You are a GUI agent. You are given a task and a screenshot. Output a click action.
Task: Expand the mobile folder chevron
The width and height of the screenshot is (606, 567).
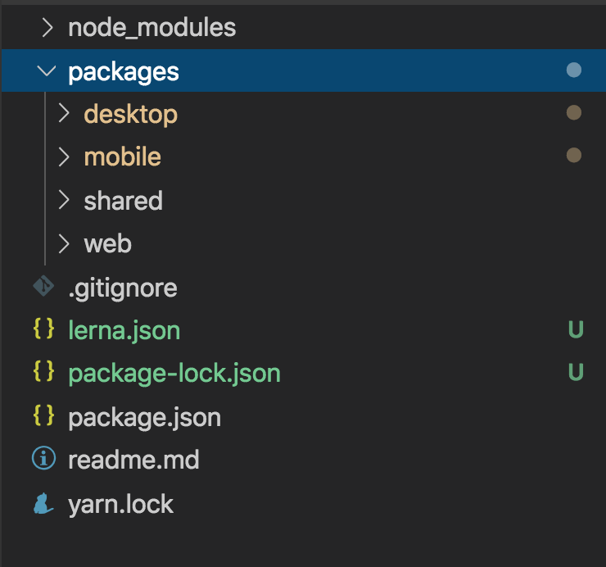coord(64,157)
